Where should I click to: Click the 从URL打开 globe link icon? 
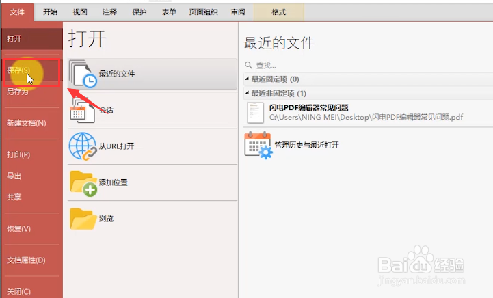click(83, 146)
